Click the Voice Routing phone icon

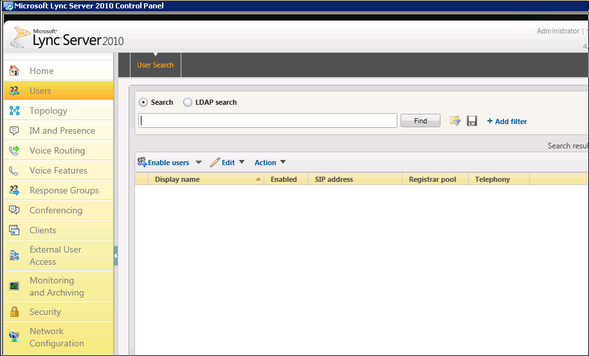(14, 150)
